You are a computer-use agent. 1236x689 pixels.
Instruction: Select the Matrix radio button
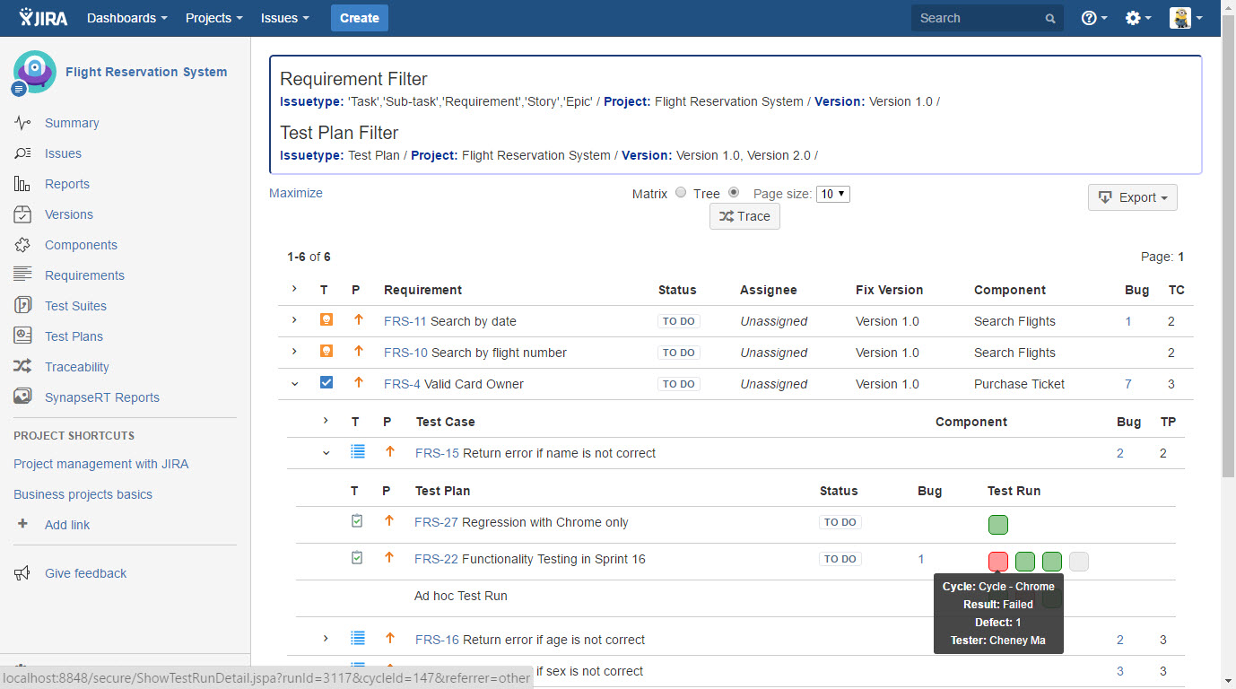pyautogui.click(x=681, y=193)
